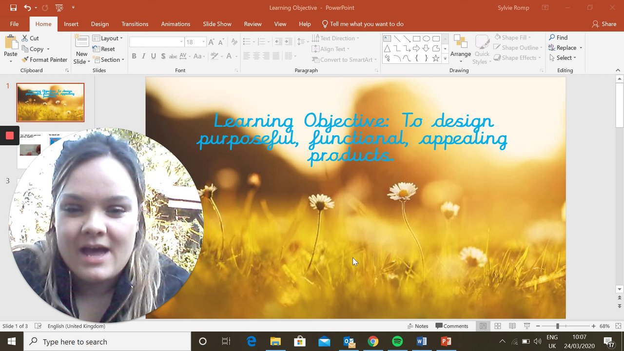The width and height of the screenshot is (624, 351).
Task: Switch to Word from the taskbar
Action: click(x=422, y=341)
